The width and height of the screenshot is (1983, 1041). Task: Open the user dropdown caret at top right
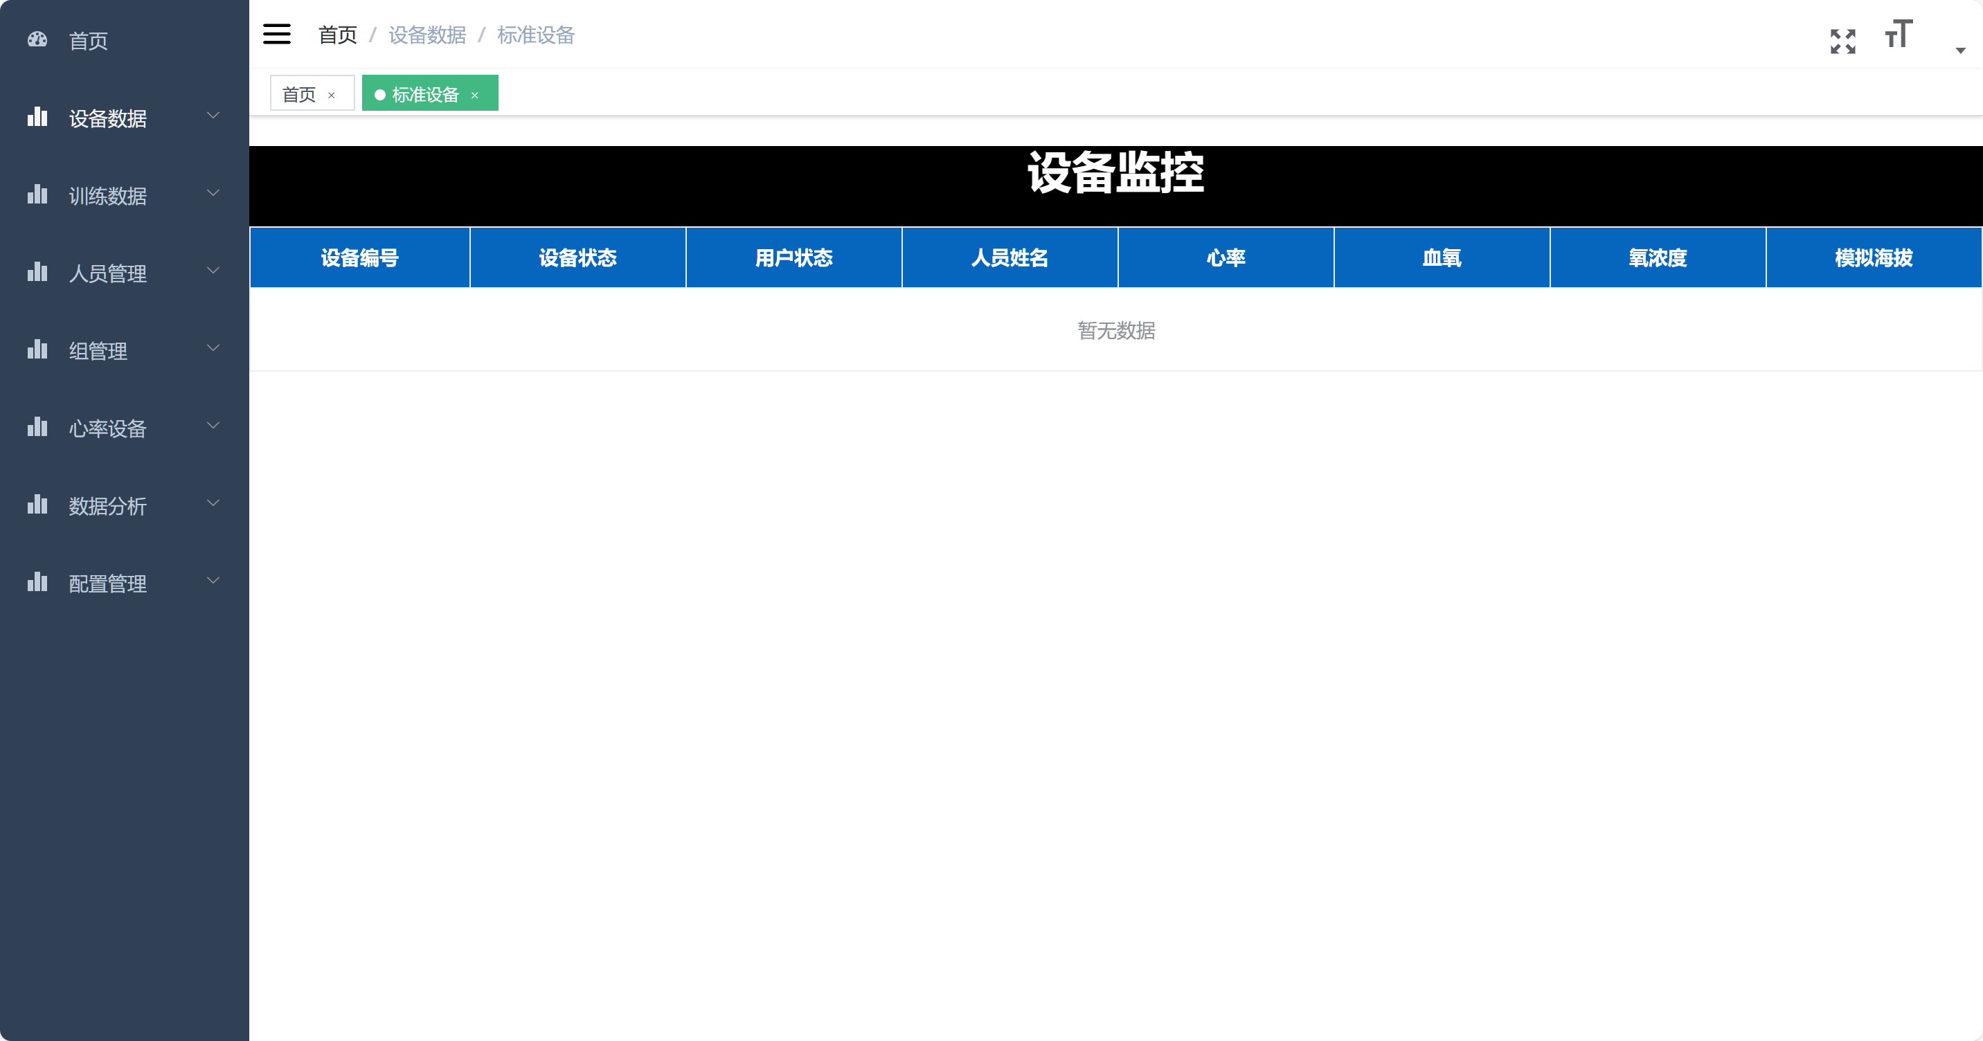tap(1960, 50)
